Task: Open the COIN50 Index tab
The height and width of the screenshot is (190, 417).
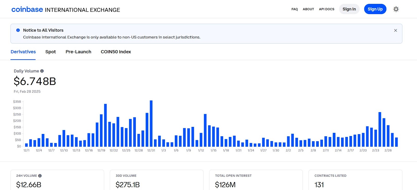Action: [116, 52]
